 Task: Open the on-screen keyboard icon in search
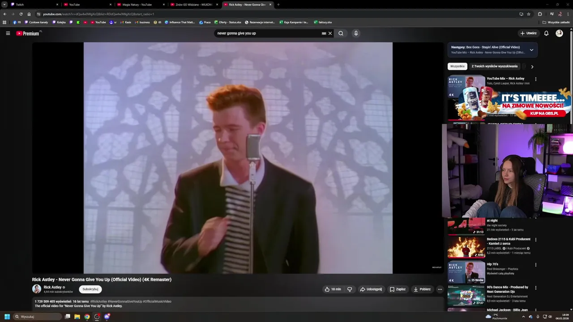[x=324, y=33]
